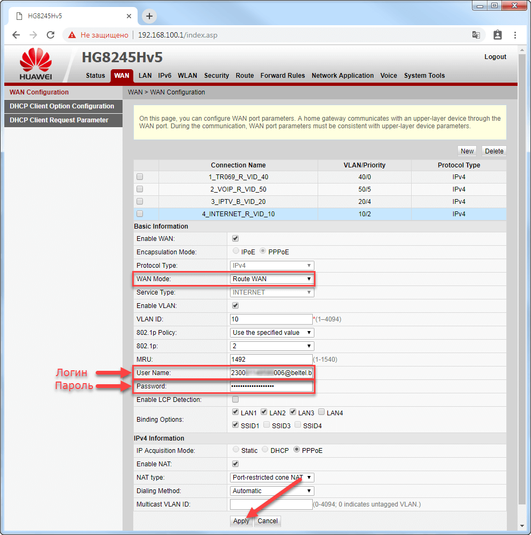Open the Chrome menu with three dots

(514, 34)
